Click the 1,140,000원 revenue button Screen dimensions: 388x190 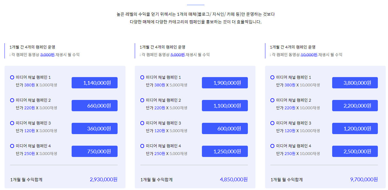pyautogui.click(x=94, y=83)
